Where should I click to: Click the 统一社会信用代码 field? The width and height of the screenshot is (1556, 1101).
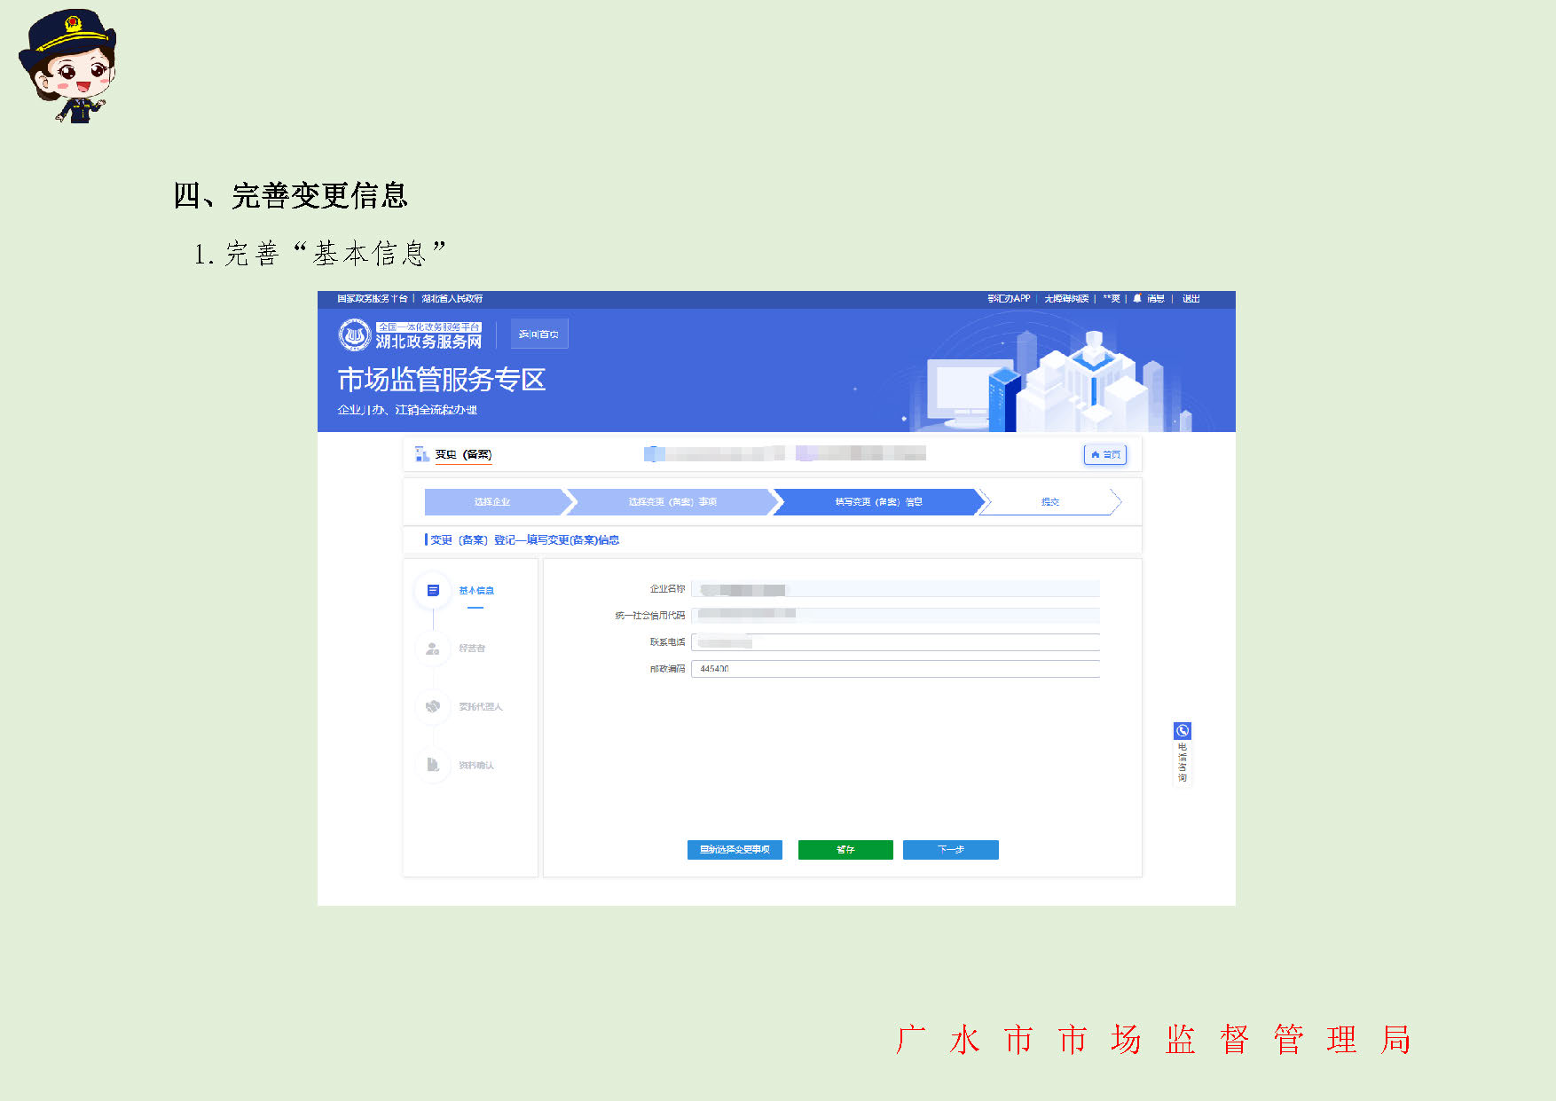(x=895, y=615)
